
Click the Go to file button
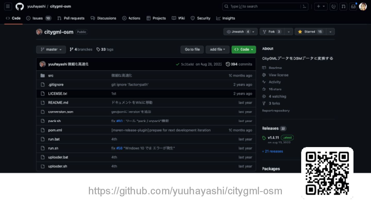(x=192, y=50)
